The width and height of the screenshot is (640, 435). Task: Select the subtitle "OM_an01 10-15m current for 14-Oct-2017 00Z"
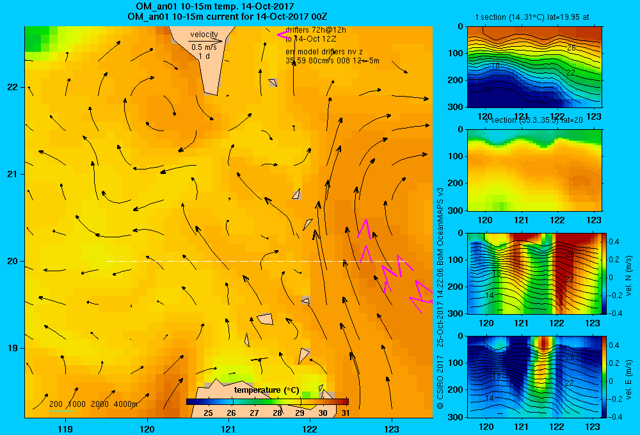coord(227,17)
